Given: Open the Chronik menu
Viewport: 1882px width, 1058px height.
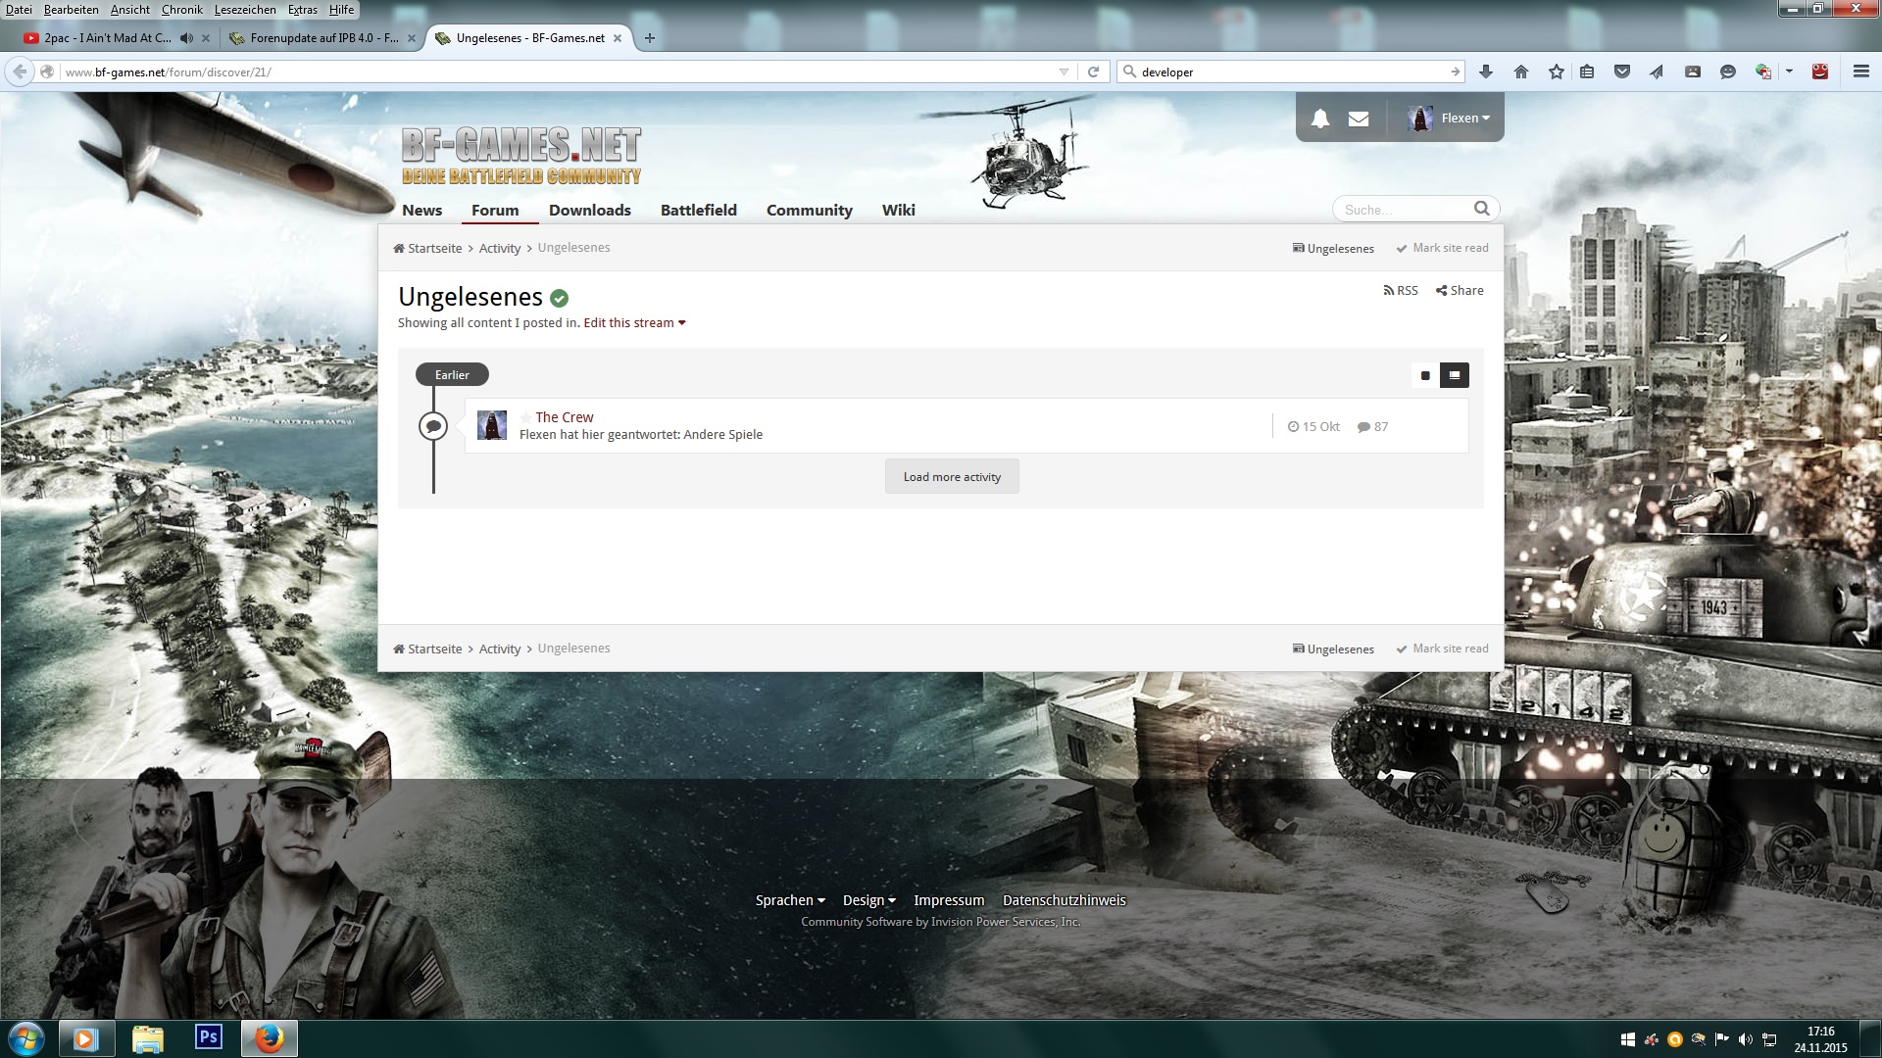Looking at the screenshot, I should (x=181, y=10).
